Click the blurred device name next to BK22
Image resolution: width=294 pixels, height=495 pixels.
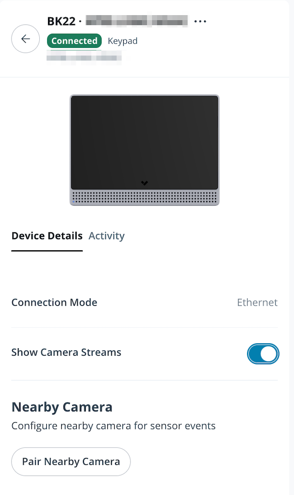pos(136,21)
